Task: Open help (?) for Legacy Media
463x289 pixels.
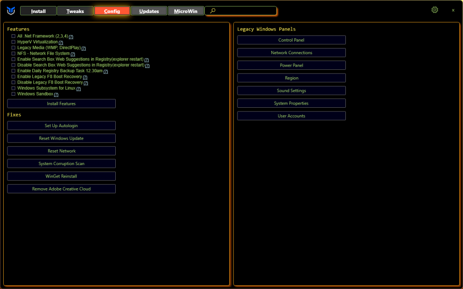Action: [83, 48]
